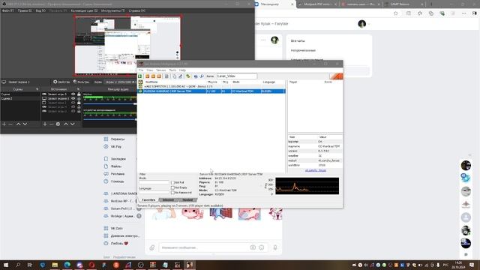
Task: Add a source with OBS sources plus button
Action: 45,124
